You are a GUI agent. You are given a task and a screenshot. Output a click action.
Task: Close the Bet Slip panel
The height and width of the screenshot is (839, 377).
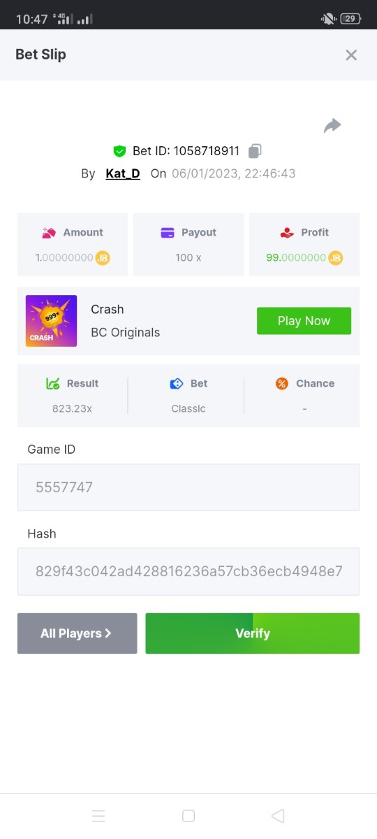pos(351,55)
